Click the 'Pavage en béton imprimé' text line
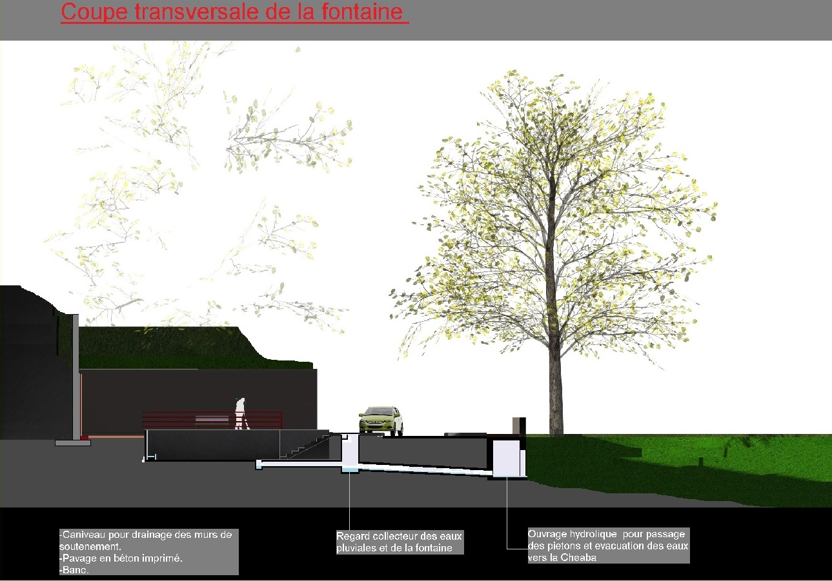 pos(121,558)
